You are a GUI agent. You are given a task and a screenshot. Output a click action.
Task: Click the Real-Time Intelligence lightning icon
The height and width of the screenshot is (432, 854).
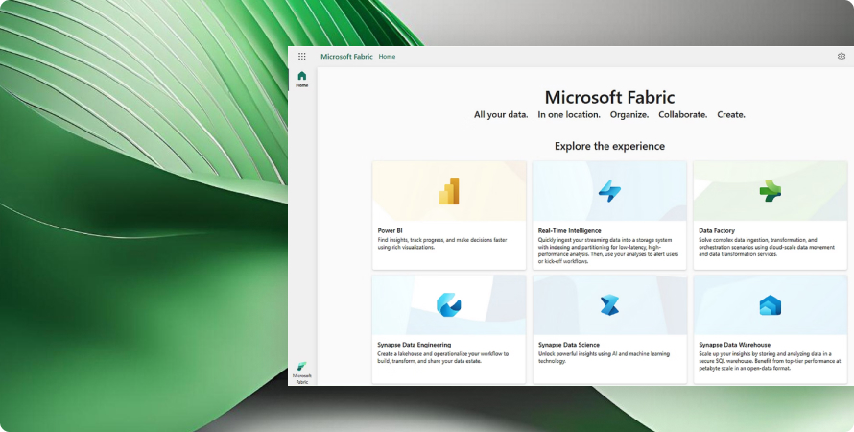pos(609,191)
